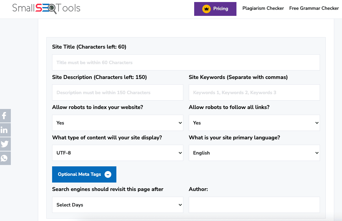Screen dimensions: 342x221
Task: Click the Site Keywords input box
Action: click(x=254, y=92)
